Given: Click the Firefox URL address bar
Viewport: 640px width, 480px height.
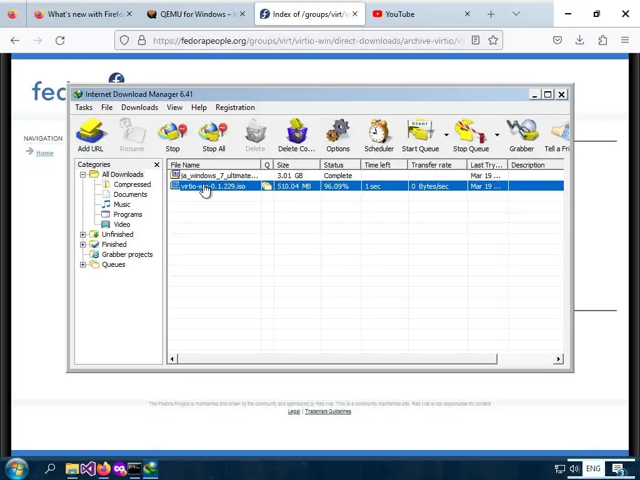Looking at the screenshot, I should pyautogui.click(x=309, y=41).
